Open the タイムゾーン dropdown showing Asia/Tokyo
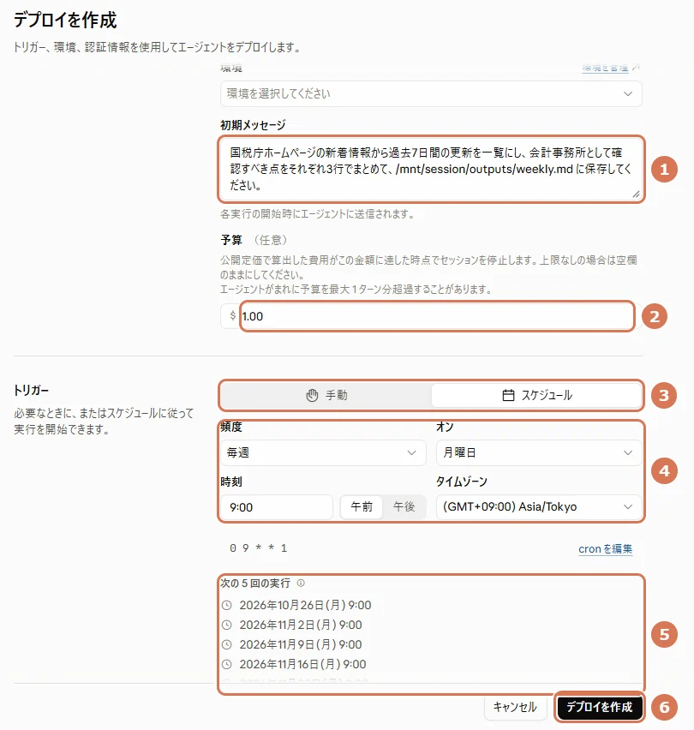 [x=539, y=507]
